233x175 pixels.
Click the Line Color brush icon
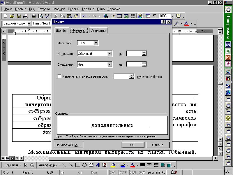[123, 165]
